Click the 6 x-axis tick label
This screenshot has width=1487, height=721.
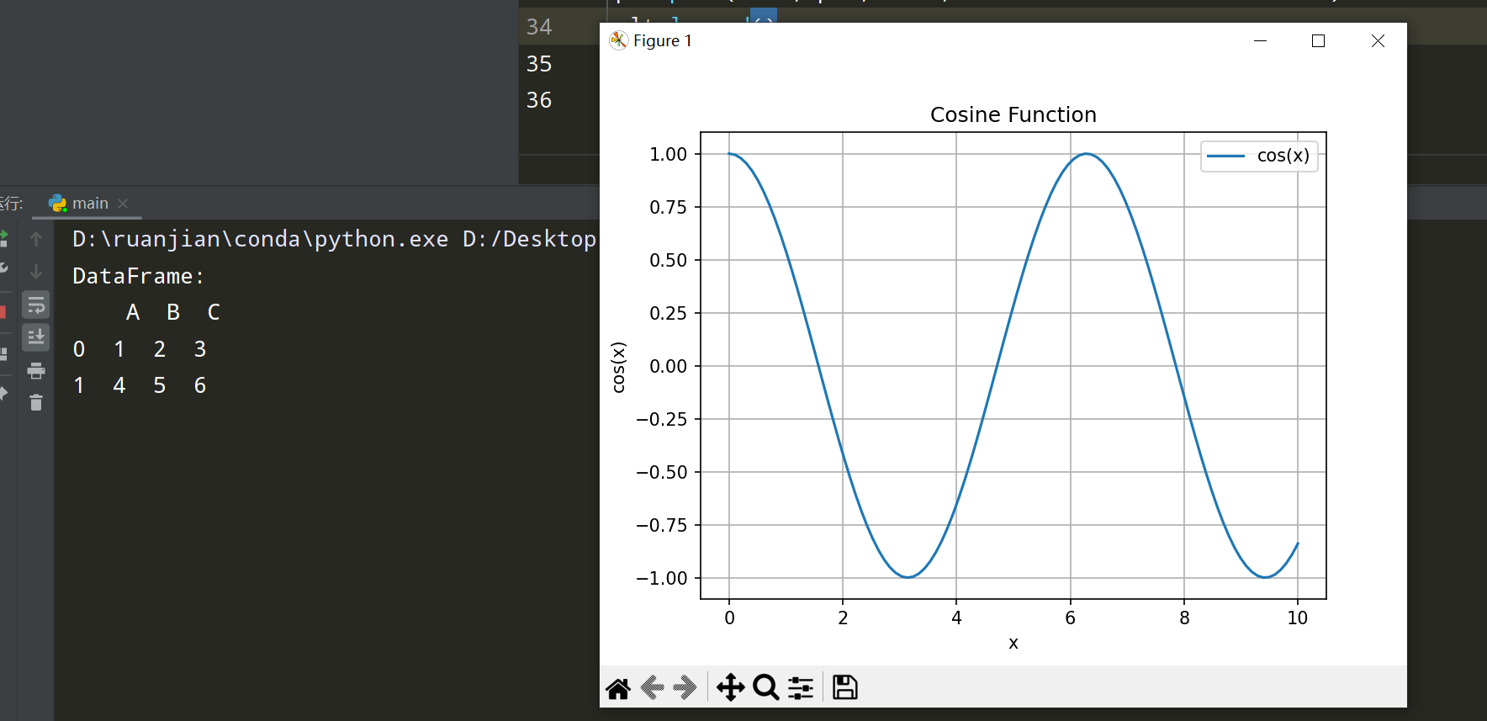click(x=1070, y=618)
